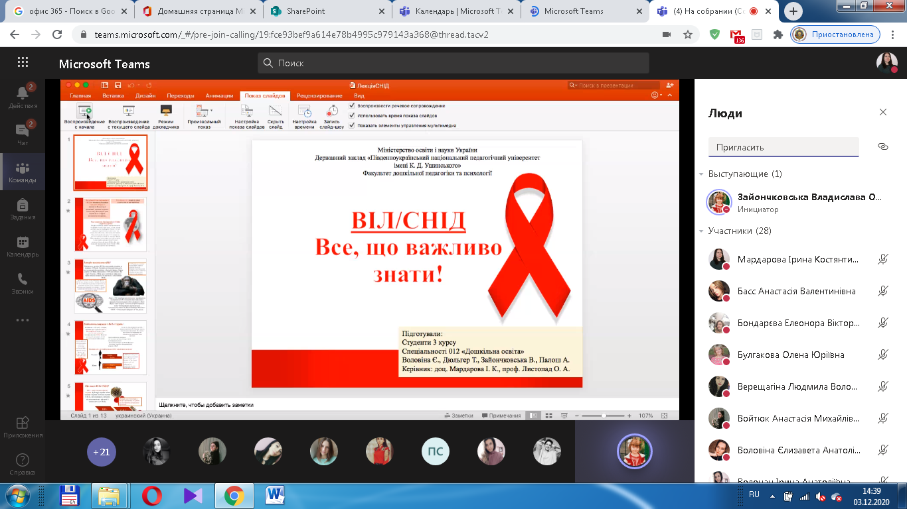
Task: Toggle mute for Булгакова Олена Юріївна
Action: click(x=882, y=355)
